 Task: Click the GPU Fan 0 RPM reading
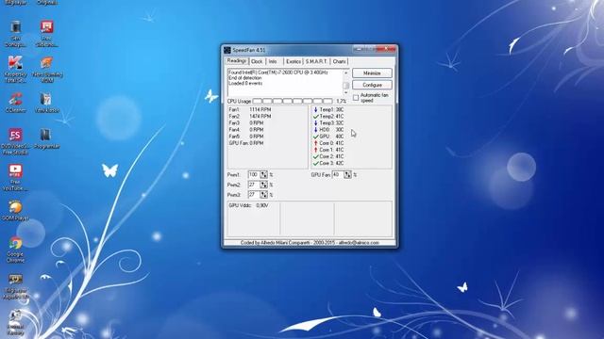[x=246, y=143]
